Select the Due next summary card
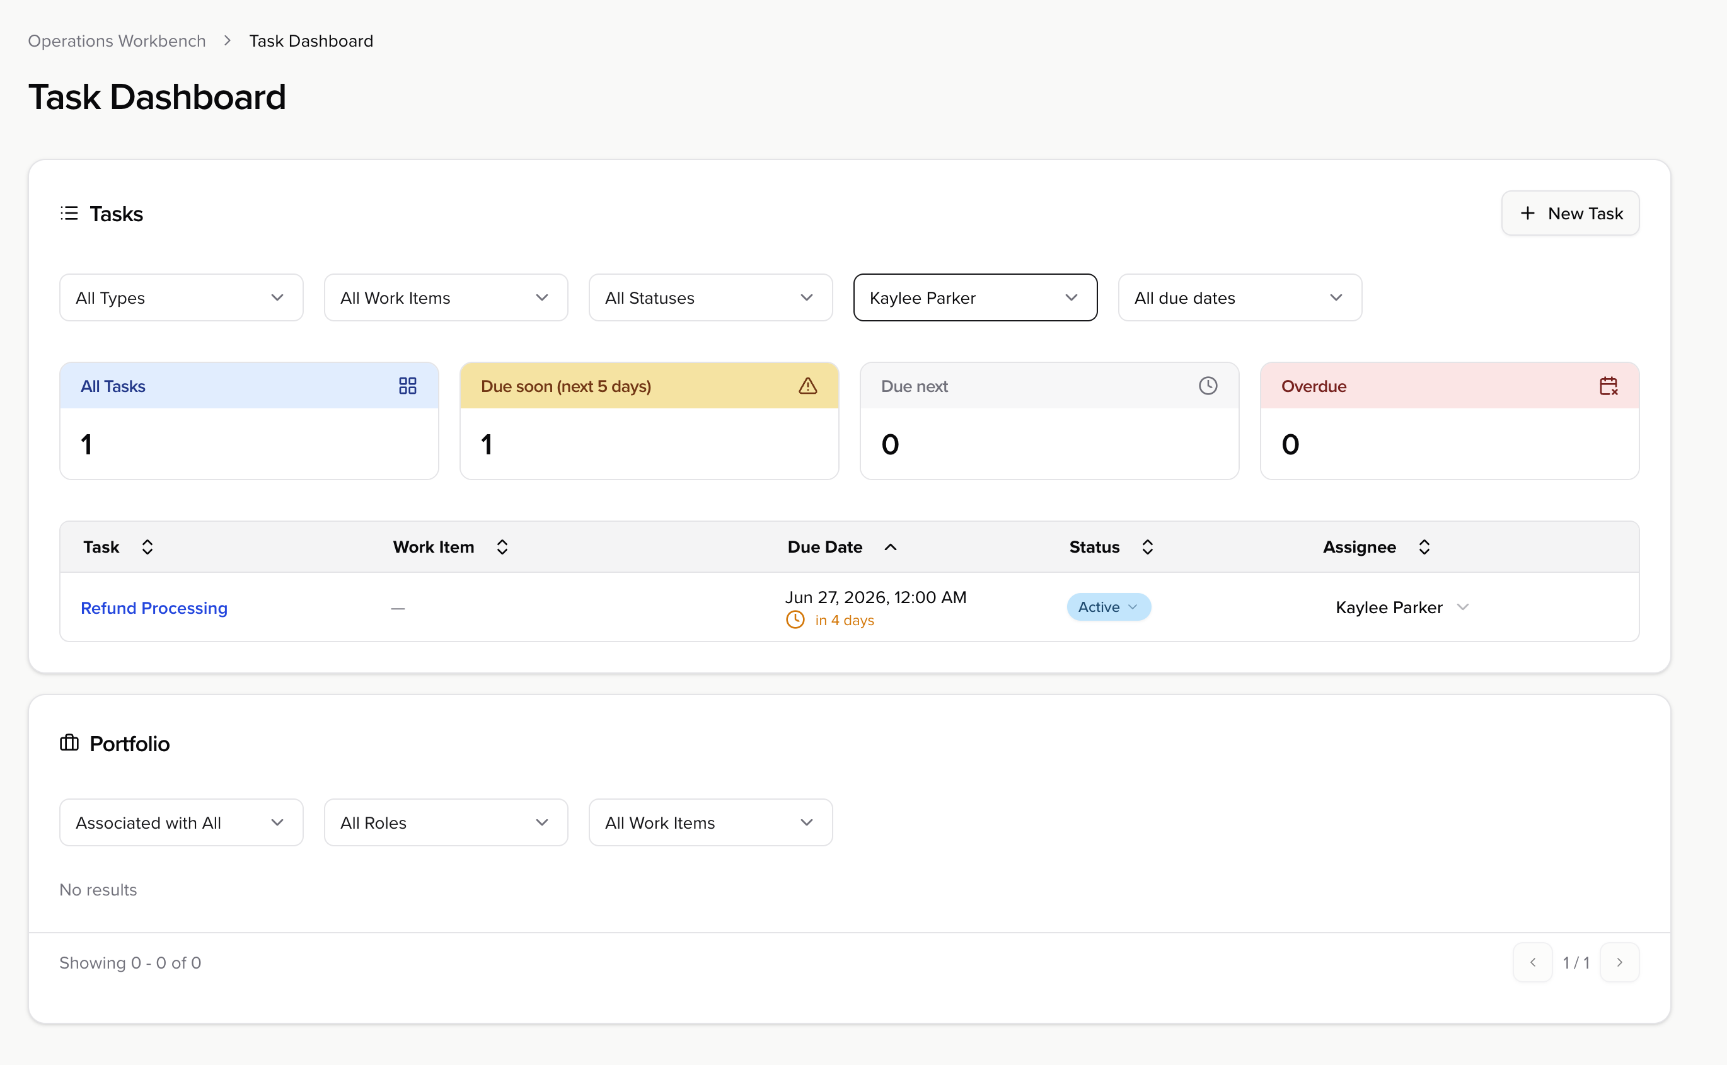1727x1065 pixels. coord(1049,421)
